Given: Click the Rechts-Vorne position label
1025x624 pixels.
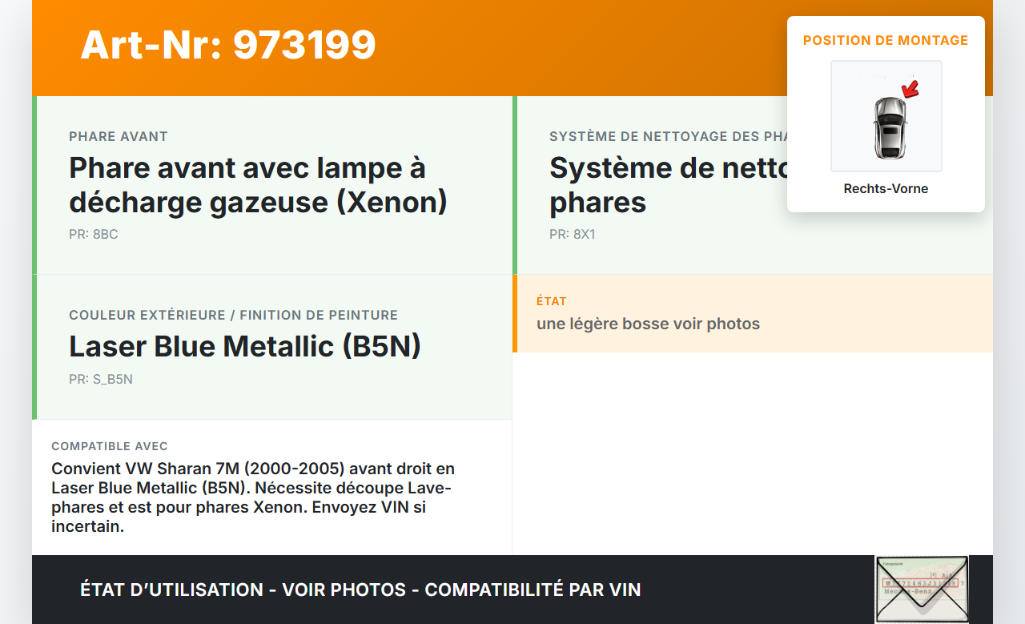Looking at the screenshot, I should click(x=886, y=189).
